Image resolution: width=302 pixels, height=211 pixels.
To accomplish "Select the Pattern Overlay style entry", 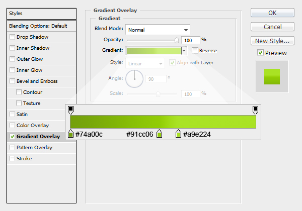I will coord(34,147).
